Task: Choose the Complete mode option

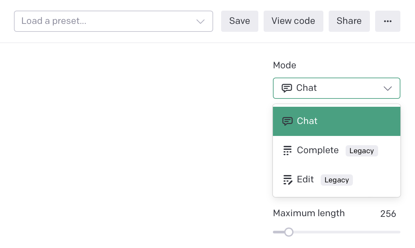Action: pos(318,151)
